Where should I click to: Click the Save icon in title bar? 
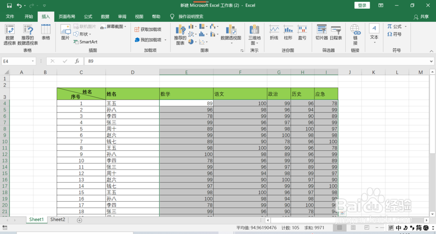[x=9, y=5]
